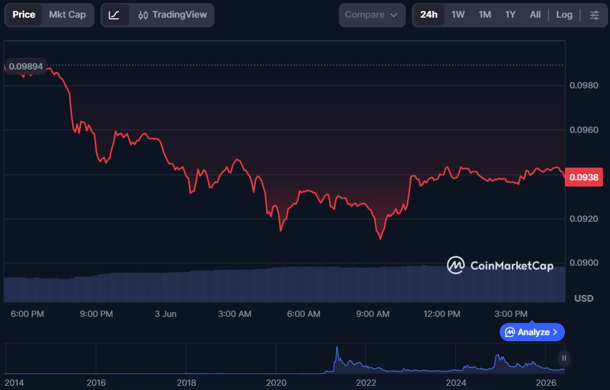The image size is (610, 390).
Task: Click the USD currency label
Action: point(584,299)
